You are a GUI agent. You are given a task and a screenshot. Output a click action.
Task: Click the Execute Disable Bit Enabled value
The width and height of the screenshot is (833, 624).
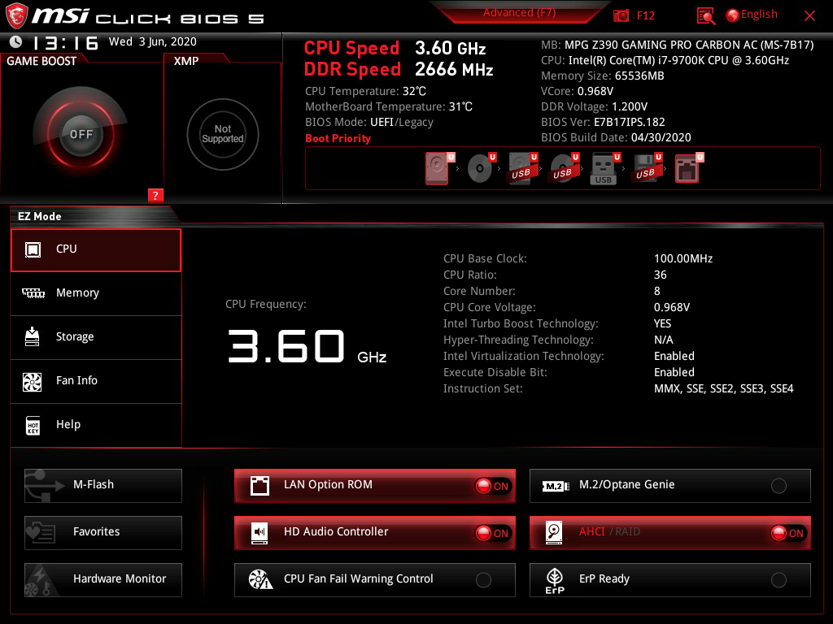pyautogui.click(x=674, y=372)
